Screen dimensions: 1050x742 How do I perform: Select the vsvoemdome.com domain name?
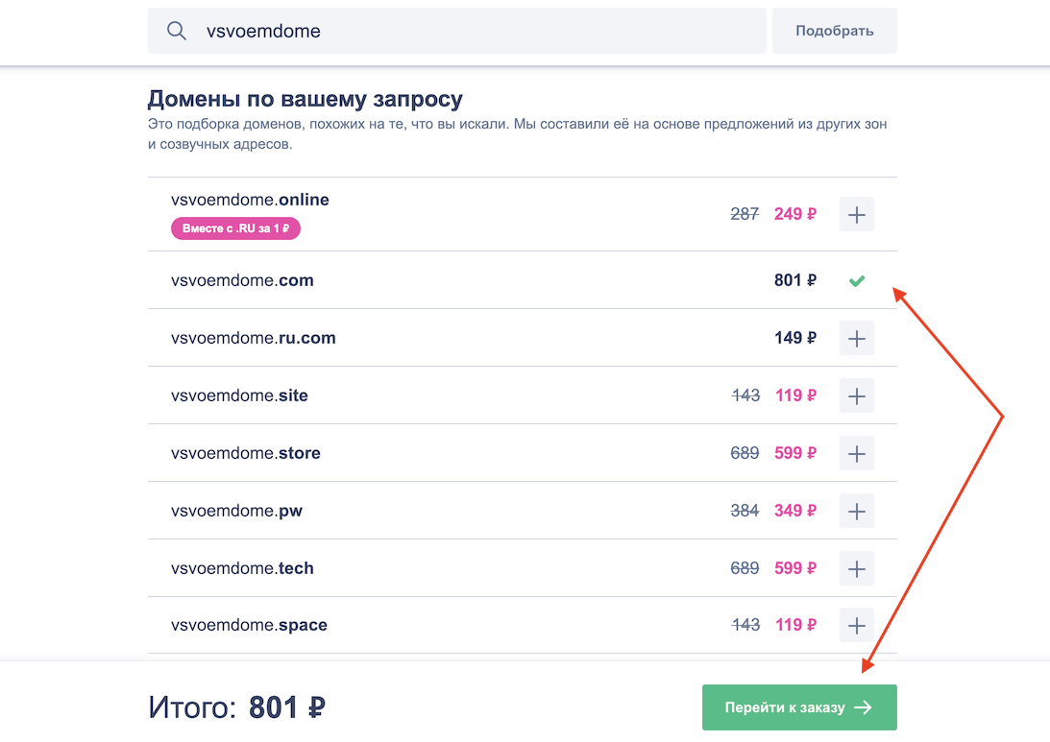coord(242,280)
